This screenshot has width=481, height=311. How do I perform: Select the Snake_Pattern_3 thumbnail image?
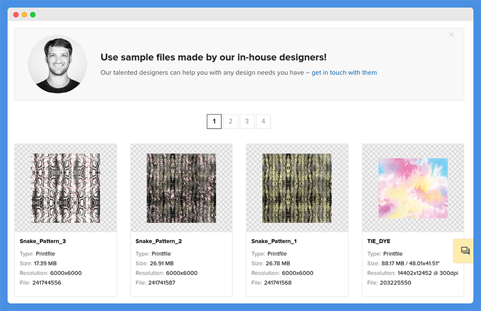click(66, 188)
